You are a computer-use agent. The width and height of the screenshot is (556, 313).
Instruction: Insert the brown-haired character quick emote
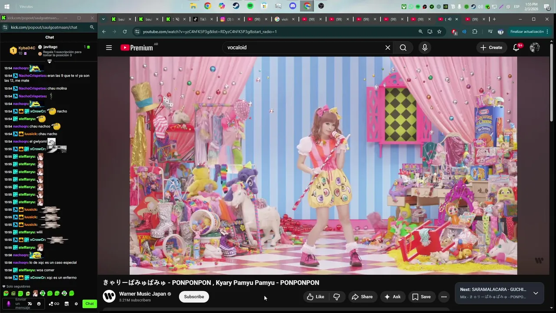pyautogui.click(x=35, y=293)
